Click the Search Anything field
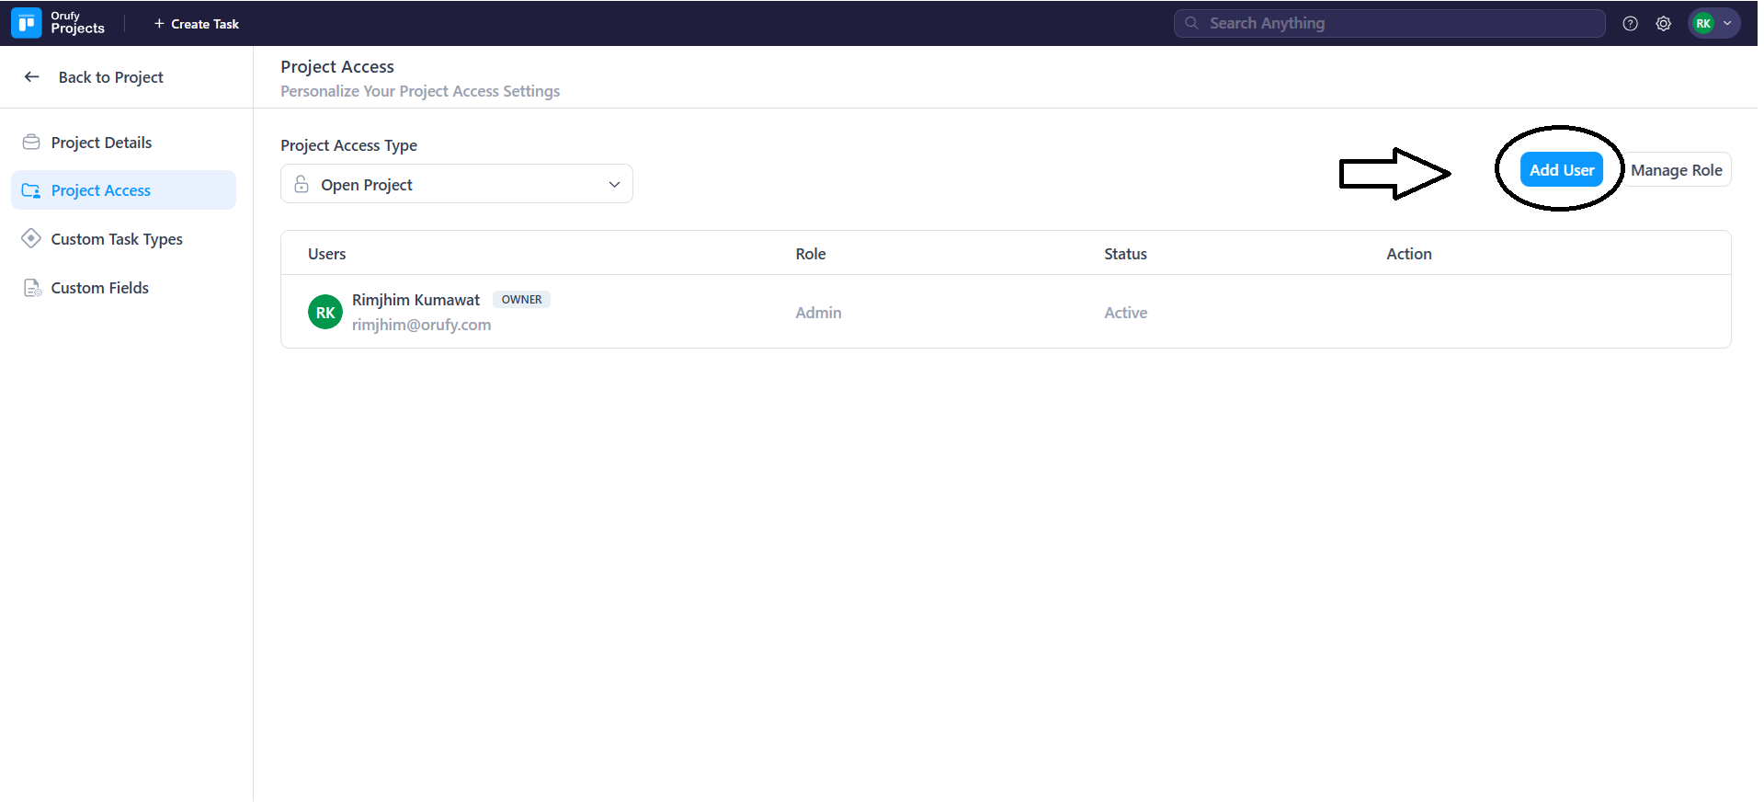1764x802 pixels. click(1397, 24)
